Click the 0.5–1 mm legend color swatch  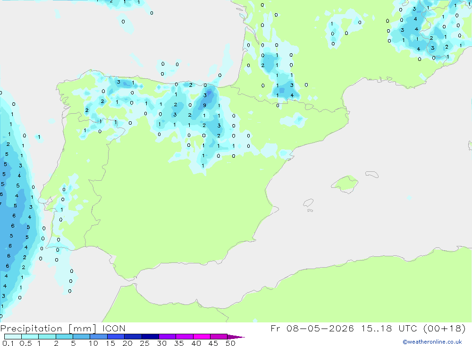[x=30, y=337]
